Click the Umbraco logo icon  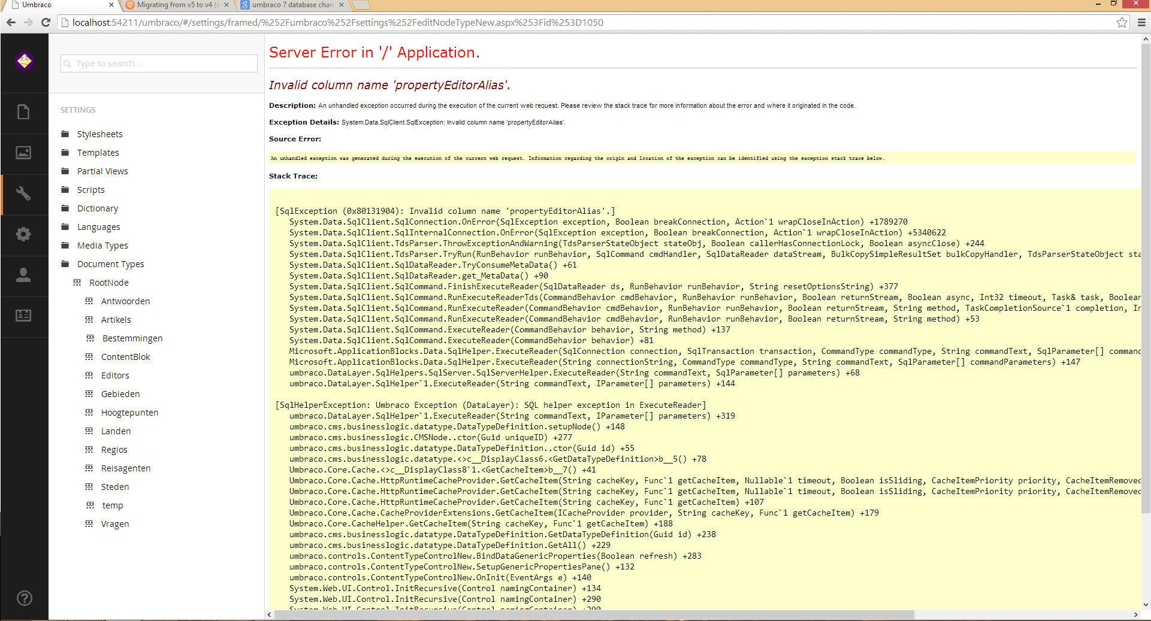pos(25,60)
